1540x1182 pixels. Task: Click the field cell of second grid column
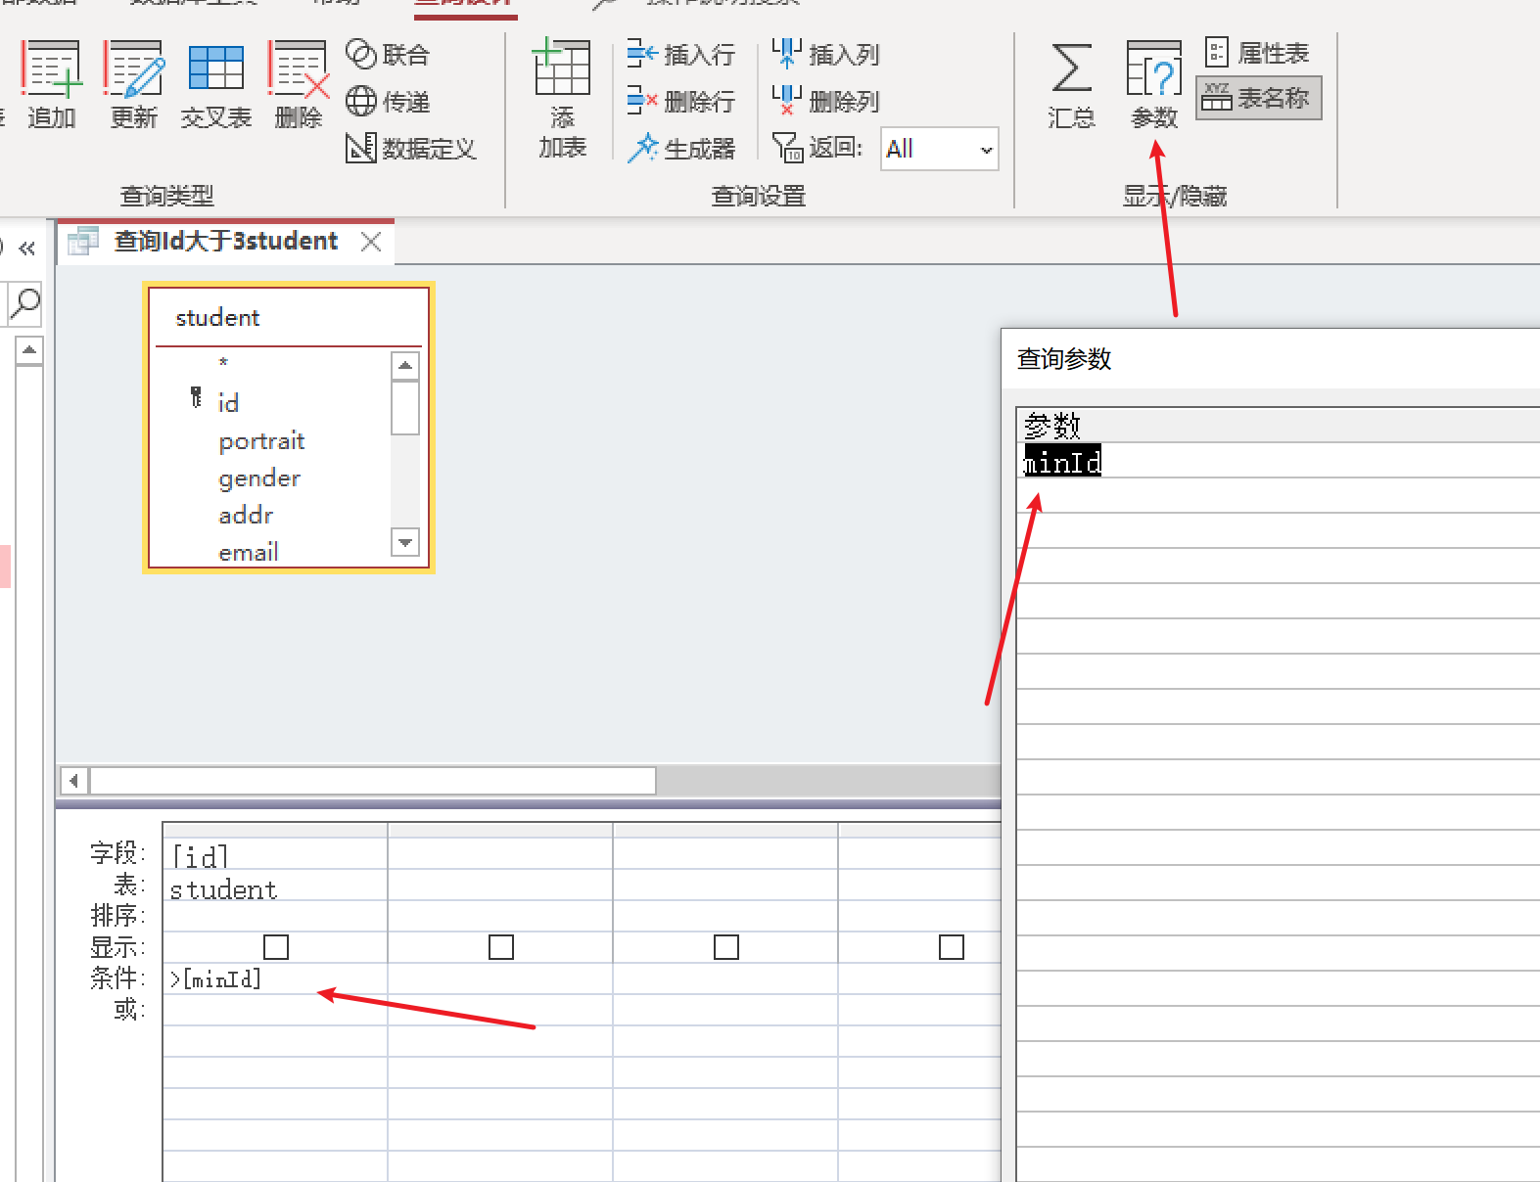tap(500, 856)
